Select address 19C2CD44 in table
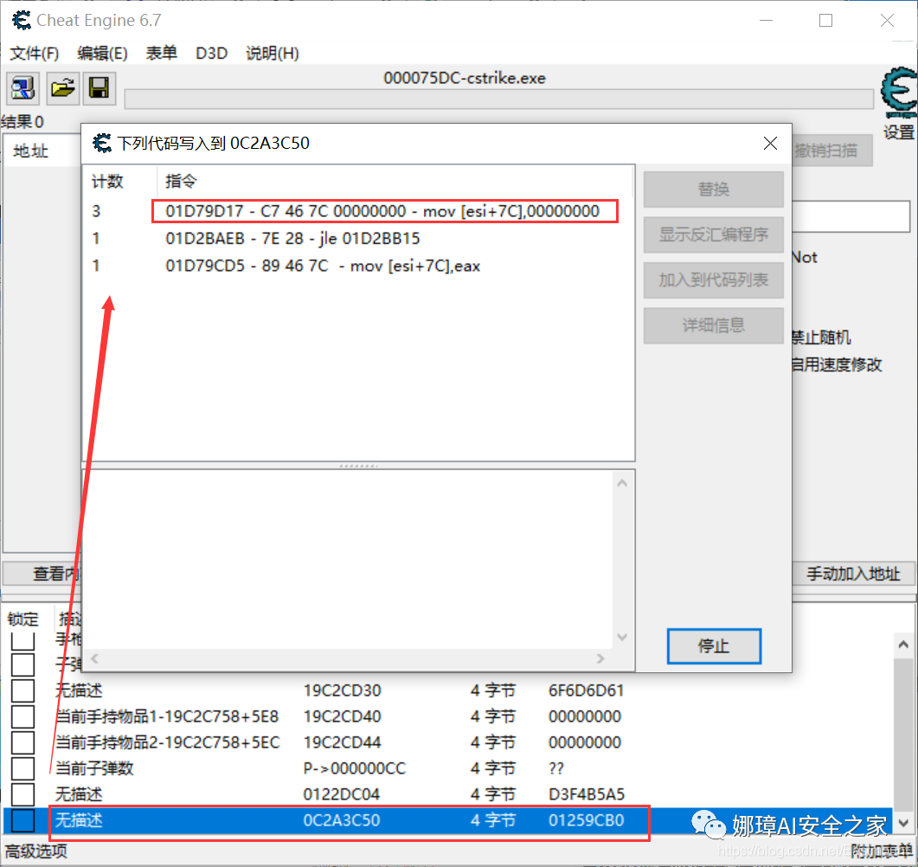Image resolution: width=918 pixels, height=867 pixels. [x=343, y=742]
